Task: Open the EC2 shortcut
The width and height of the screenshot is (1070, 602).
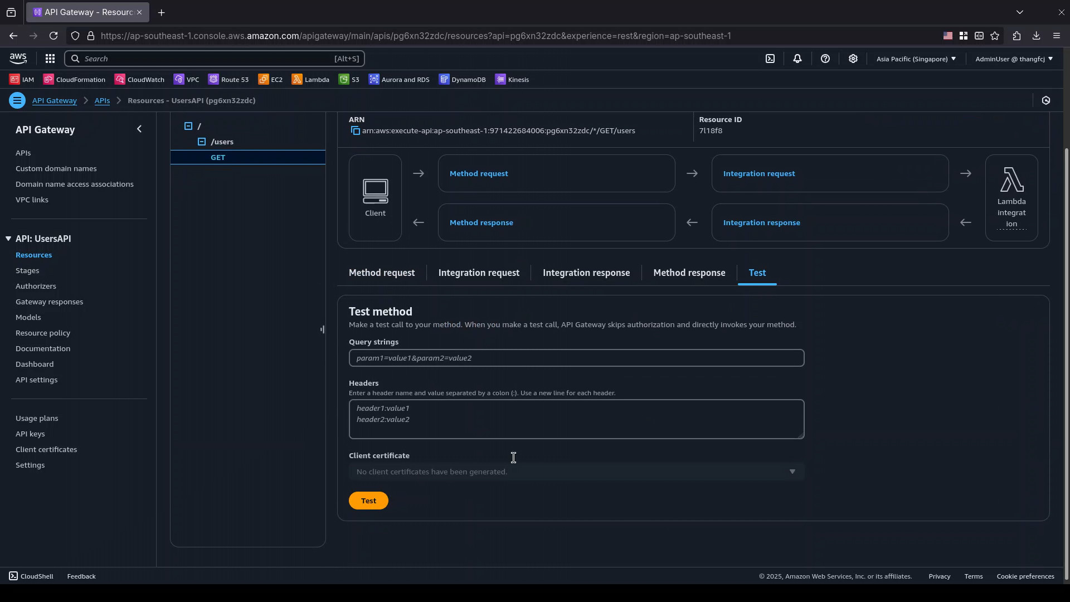Action: point(270,80)
